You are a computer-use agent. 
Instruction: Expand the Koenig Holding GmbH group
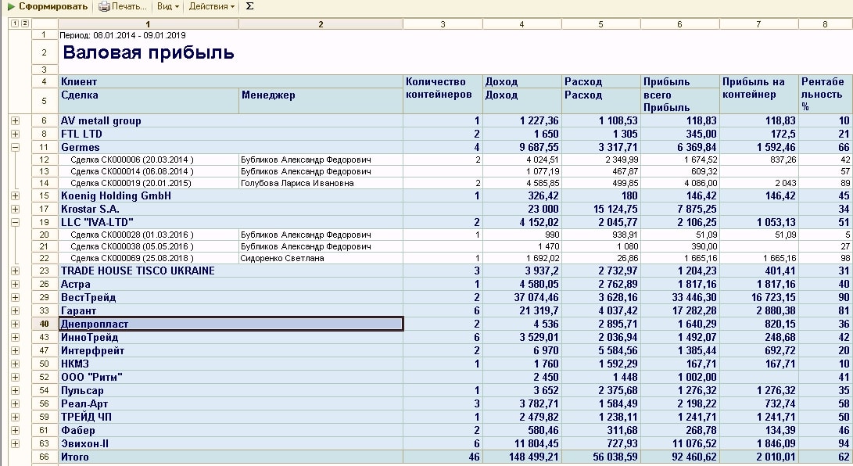pos(15,196)
